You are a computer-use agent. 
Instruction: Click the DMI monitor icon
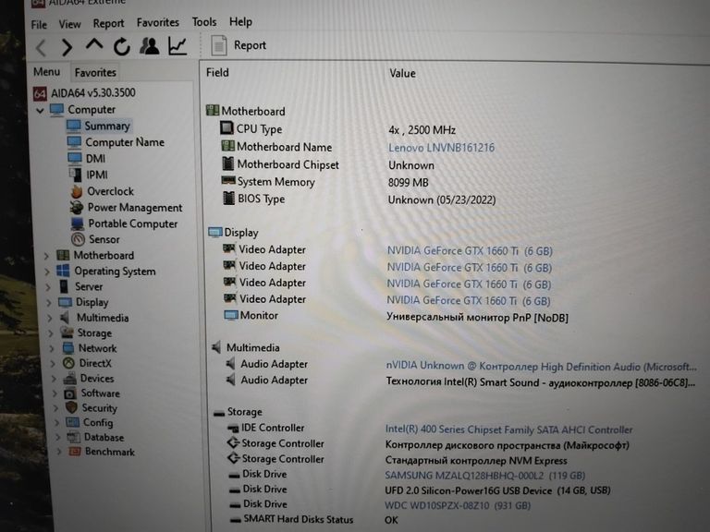tap(75, 158)
